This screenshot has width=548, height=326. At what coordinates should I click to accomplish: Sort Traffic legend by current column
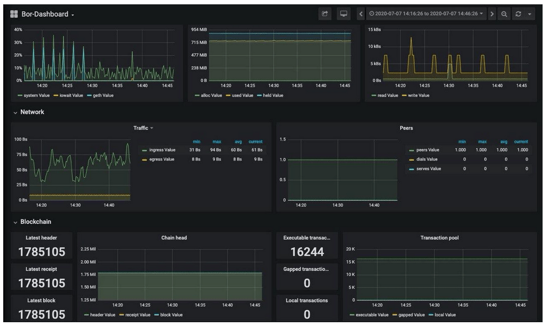(x=255, y=142)
